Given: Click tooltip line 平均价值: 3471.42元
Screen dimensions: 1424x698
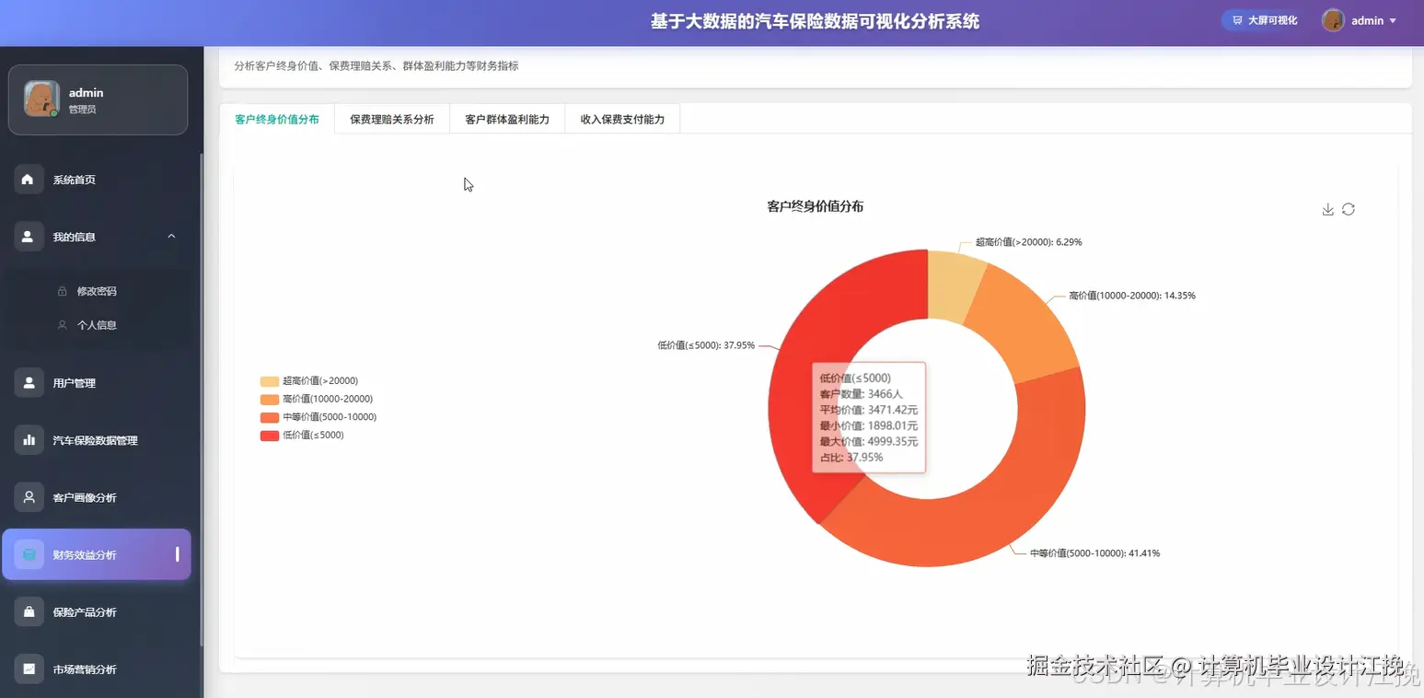Looking at the screenshot, I should click(869, 410).
